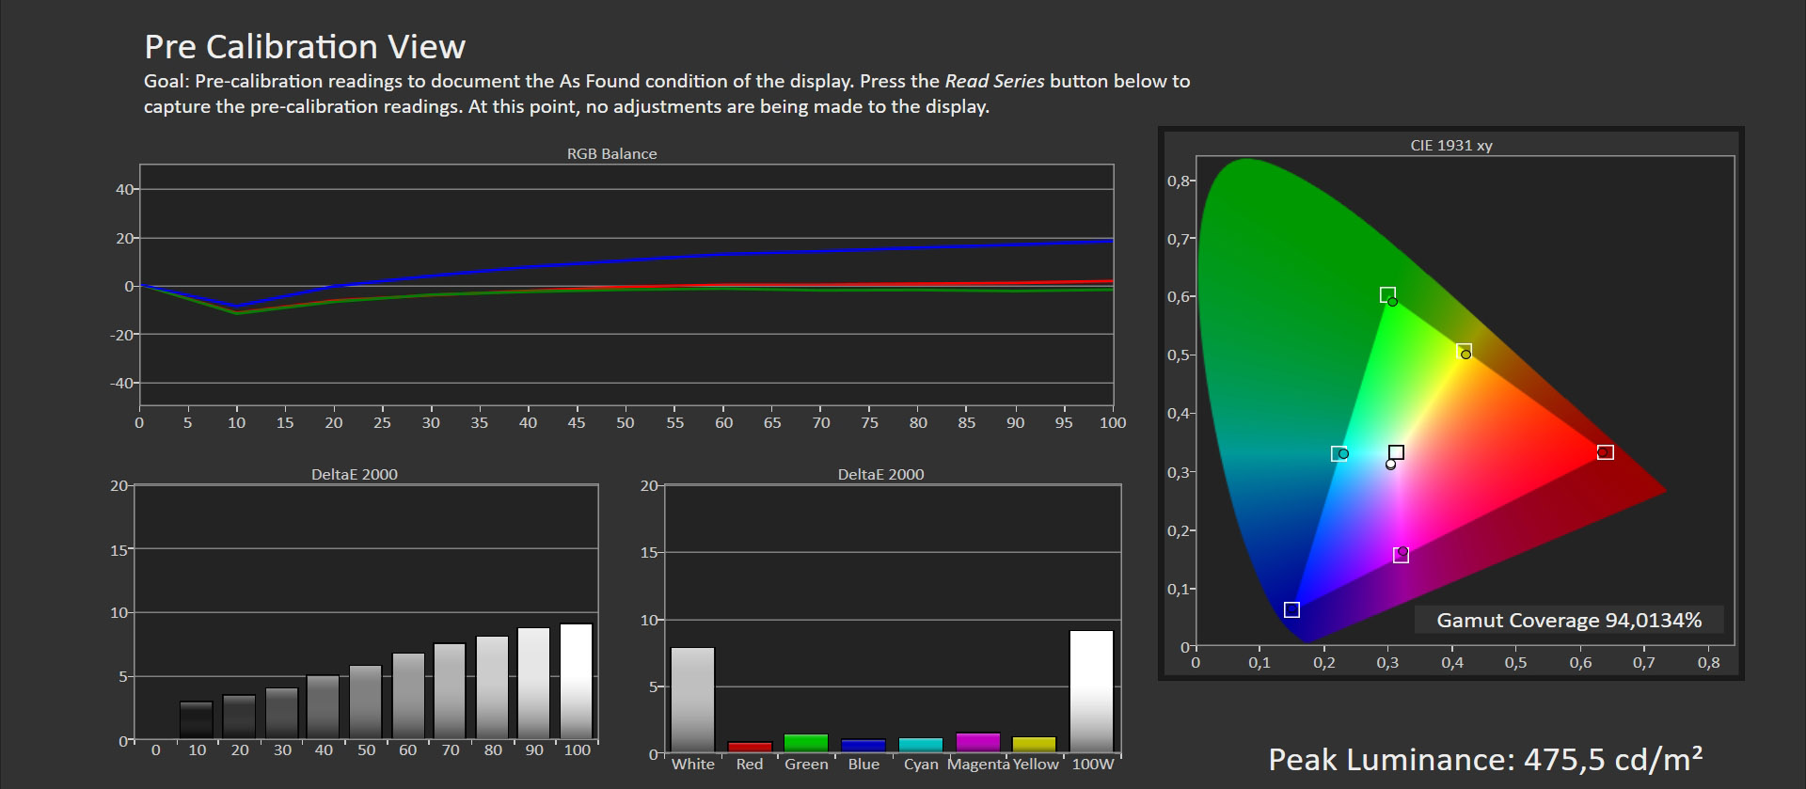Select the blue primary target square in CIE diagram
Viewport: 1806px width, 789px height.
[x=1291, y=610]
